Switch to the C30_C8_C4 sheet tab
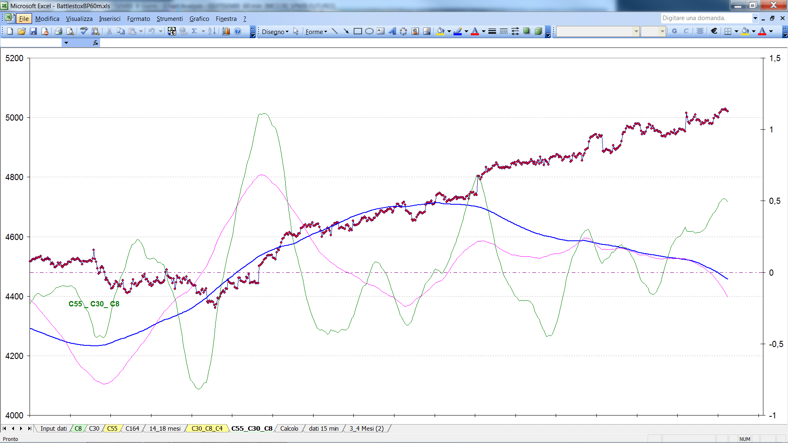 click(207, 429)
